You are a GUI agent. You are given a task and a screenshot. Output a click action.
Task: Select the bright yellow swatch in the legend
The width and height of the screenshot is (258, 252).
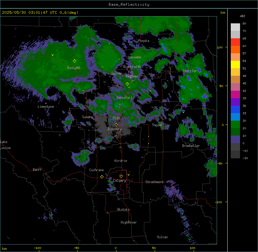point(235,64)
